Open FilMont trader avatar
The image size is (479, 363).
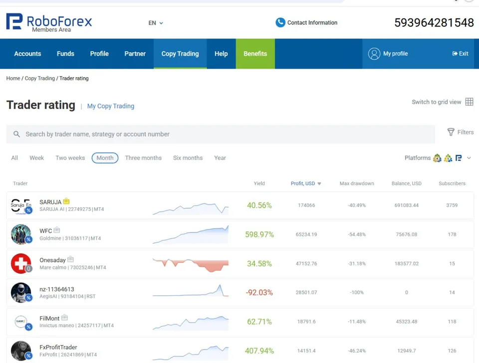coord(21,322)
